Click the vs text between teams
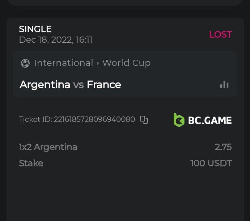 coord(79,85)
